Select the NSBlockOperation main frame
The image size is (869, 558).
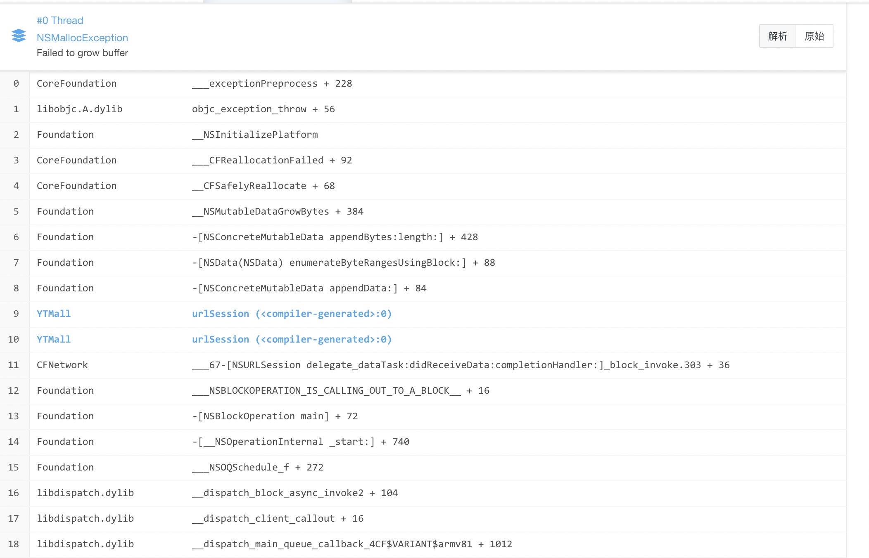click(x=275, y=416)
